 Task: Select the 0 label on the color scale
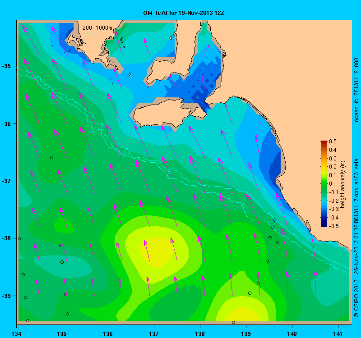[x=331, y=184]
